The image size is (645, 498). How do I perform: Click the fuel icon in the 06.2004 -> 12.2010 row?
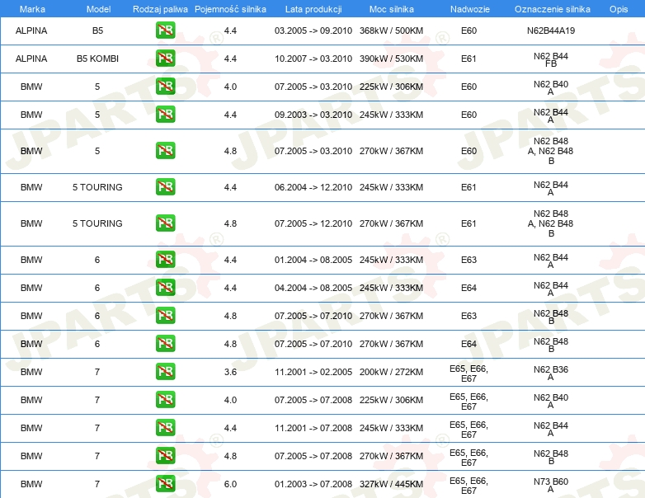[x=165, y=186]
